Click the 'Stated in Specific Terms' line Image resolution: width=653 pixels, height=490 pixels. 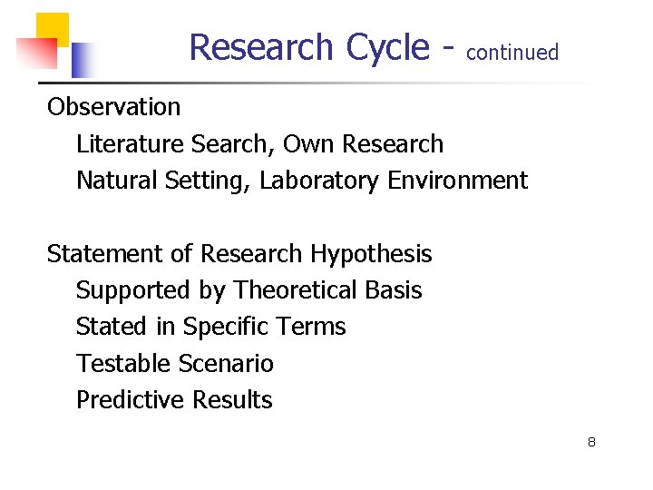pyautogui.click(x=210, y=327)
